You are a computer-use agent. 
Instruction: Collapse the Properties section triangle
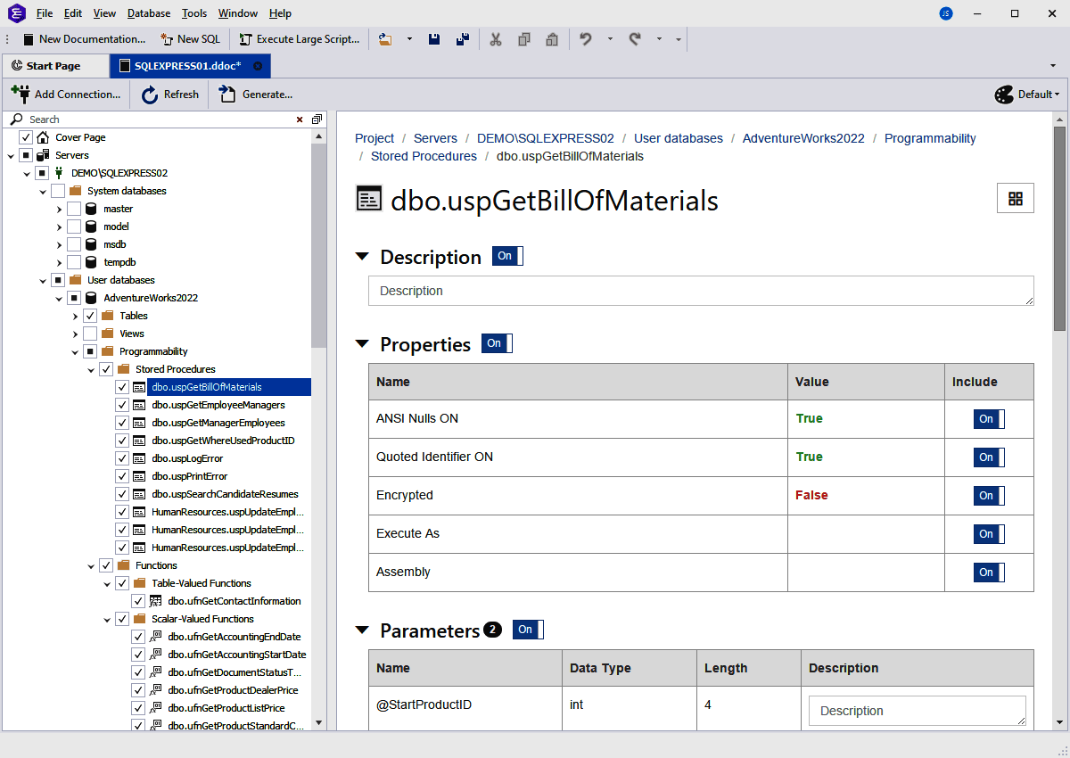coord(362,343)
